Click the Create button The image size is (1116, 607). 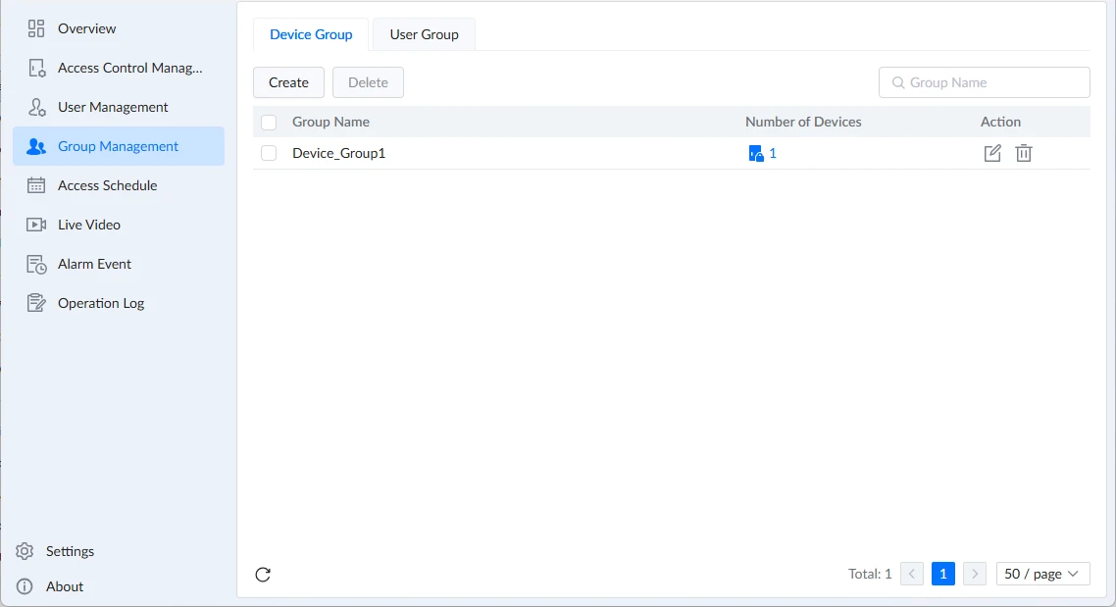point(288,82)
